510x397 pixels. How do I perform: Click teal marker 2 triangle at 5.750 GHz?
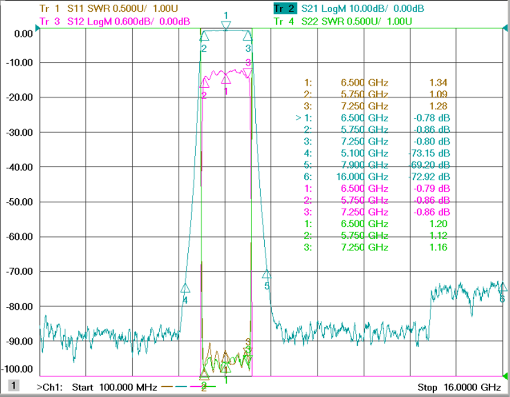pos(204,36)
